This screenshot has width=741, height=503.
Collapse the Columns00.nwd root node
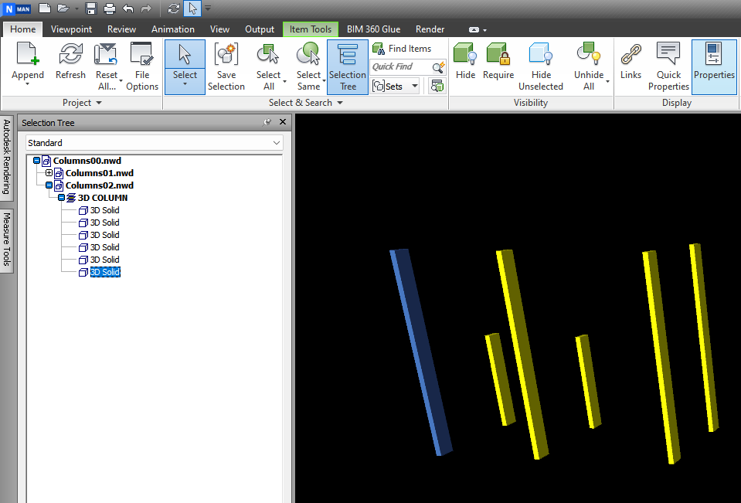point(36,161)
